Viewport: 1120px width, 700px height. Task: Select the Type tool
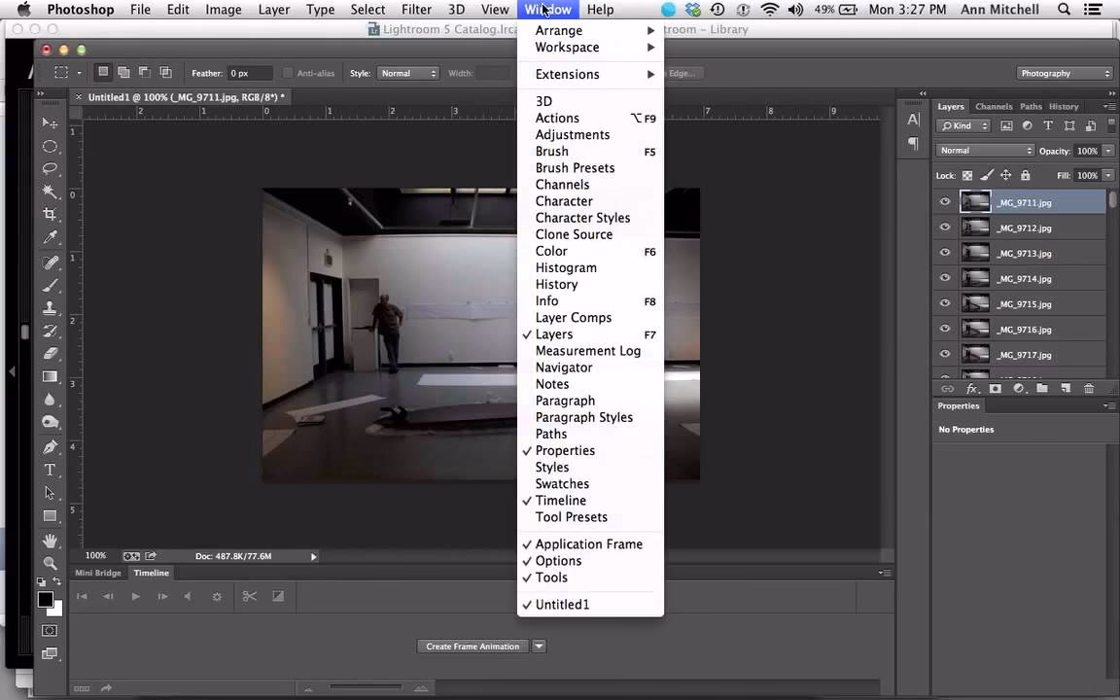50,469
